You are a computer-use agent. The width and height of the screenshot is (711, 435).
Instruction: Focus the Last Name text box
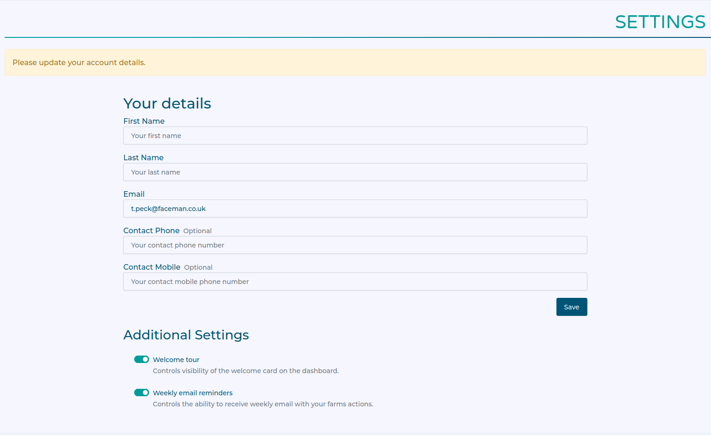point(355,172)
